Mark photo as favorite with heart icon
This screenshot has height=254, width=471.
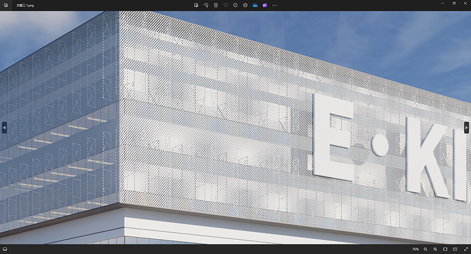click(x=225, y=5)
